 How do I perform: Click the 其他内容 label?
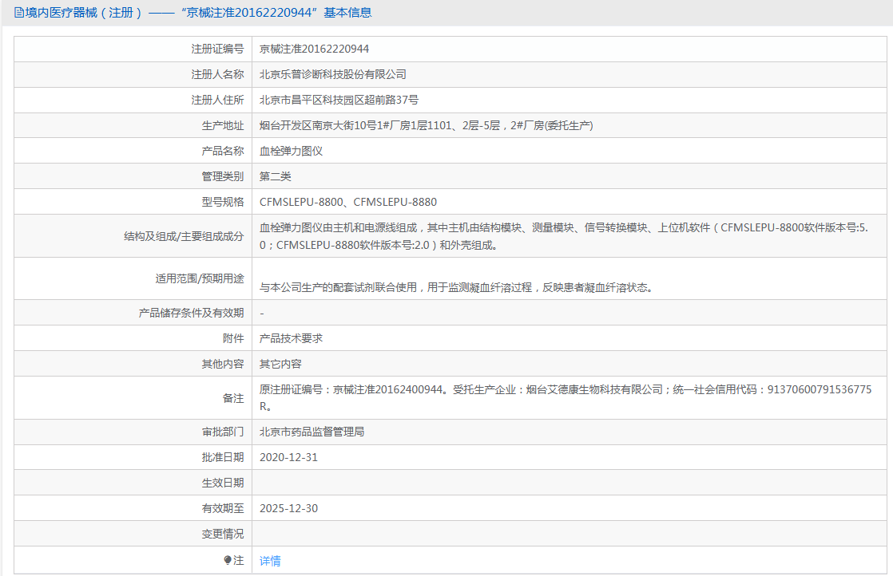pyautogui.click(x=223, y=364)
